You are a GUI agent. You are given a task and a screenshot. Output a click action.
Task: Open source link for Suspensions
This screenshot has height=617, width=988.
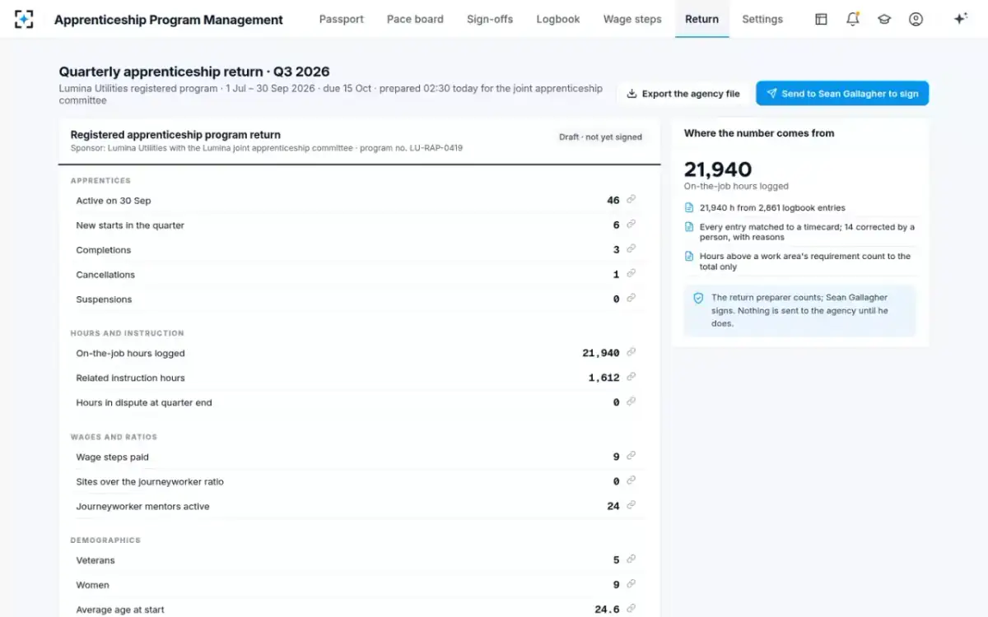pos(631,299)
